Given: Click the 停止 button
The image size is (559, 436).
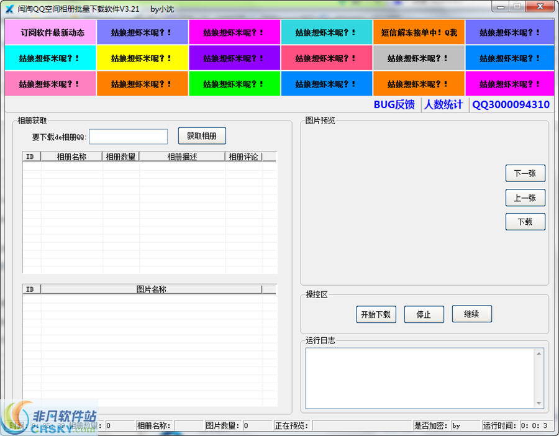Looking at the screenshot, I should [424, 314].
